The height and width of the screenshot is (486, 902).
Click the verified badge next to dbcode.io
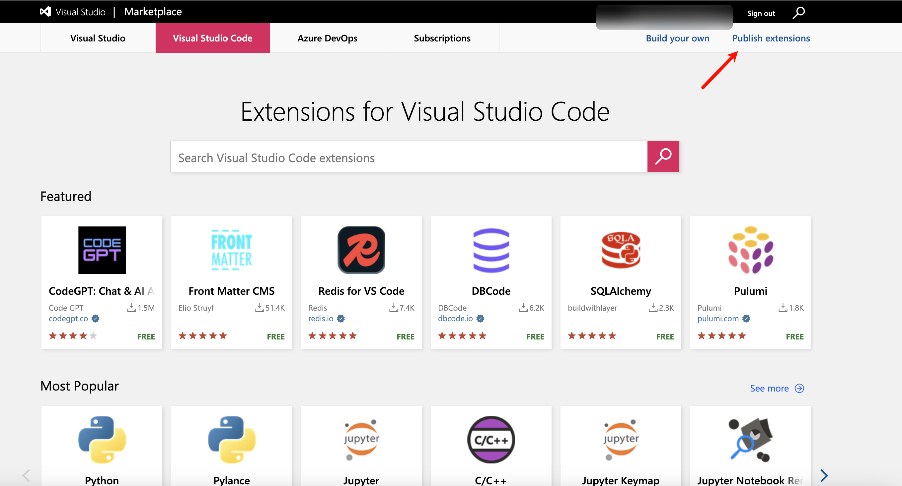click(x=481, y=318)
